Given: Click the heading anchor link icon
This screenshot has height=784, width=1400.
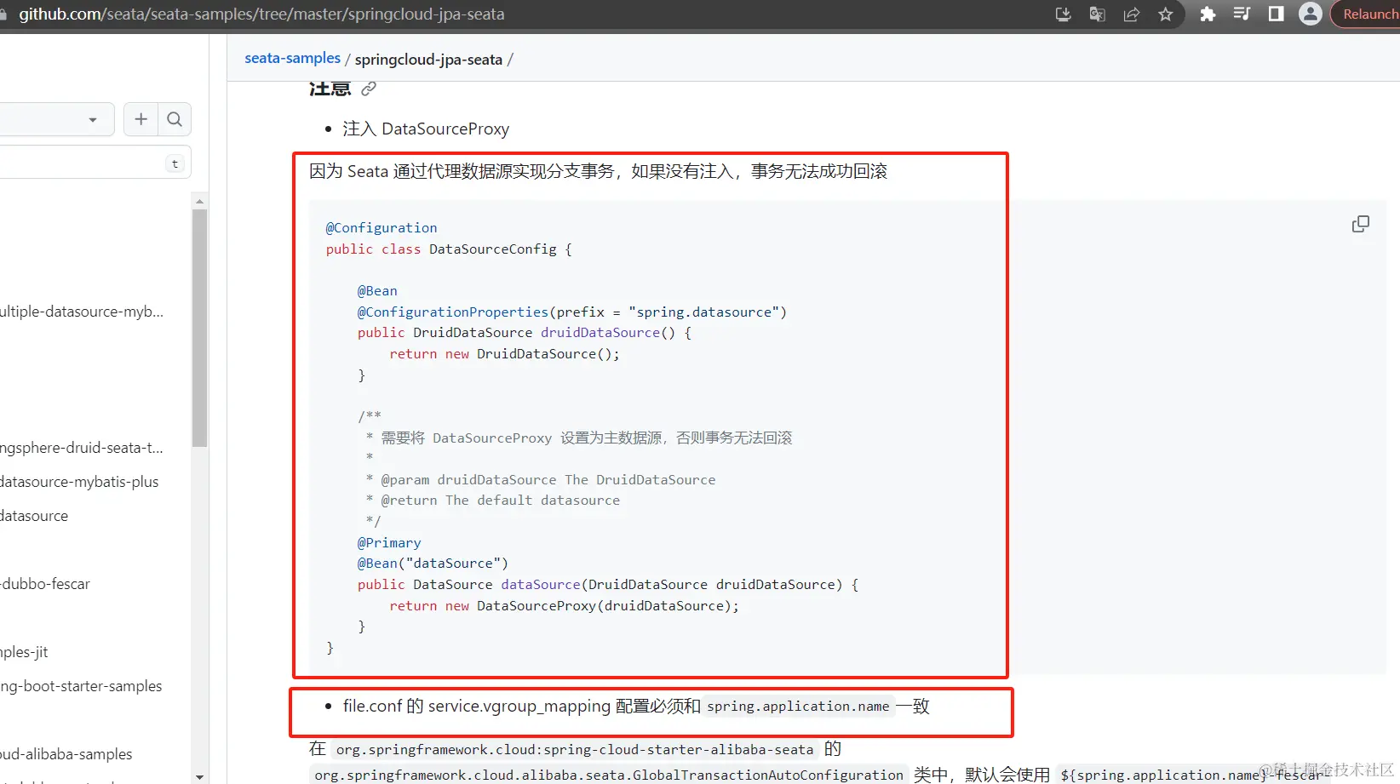Looking at the screenshot, I should (369, 89).
